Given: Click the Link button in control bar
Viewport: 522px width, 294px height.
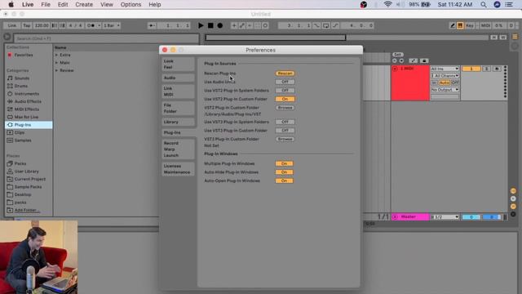Looking at the screenshot, I should click(x=12, y=25).
